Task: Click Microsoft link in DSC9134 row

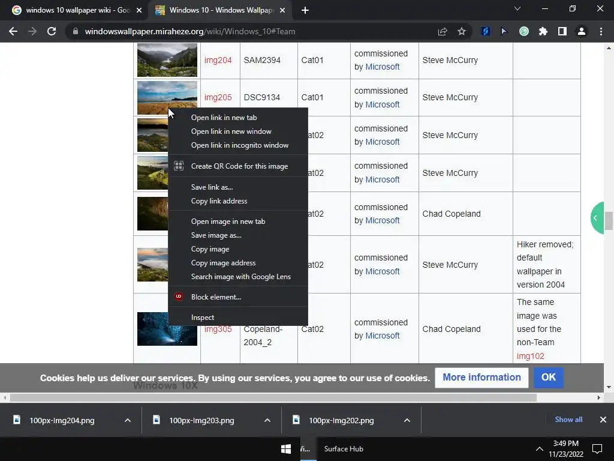Action: pos(382,104)
